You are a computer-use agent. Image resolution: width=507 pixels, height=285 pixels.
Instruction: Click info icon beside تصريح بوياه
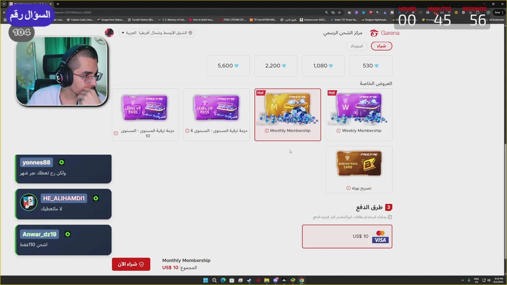coord(348,188)
